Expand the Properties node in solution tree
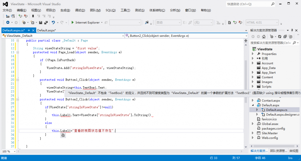The height and width of the screenshot is (161, 301). 252,54
